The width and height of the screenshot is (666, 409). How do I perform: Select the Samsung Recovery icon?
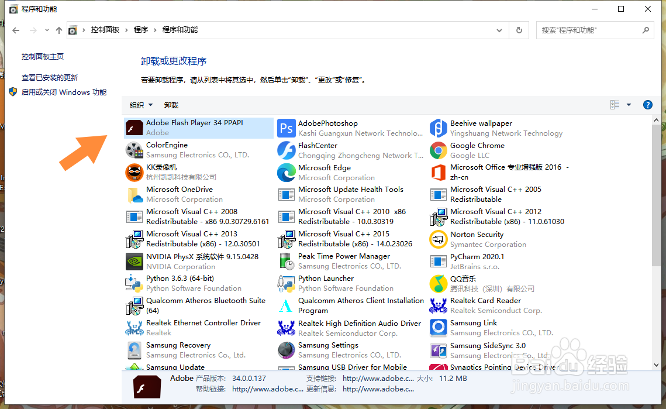(134, 350)
